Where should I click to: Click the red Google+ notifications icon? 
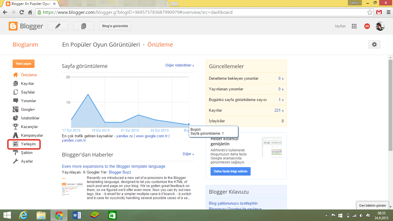pyautogui.click(x=367, y=26)
